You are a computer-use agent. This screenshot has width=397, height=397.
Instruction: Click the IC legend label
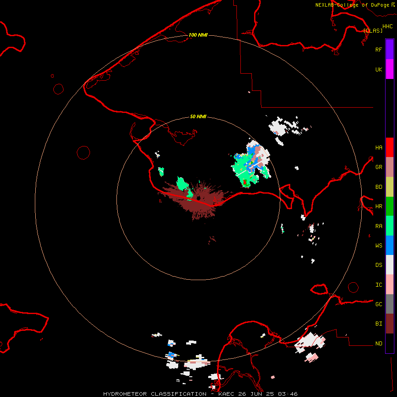click(x=378, y=285)
